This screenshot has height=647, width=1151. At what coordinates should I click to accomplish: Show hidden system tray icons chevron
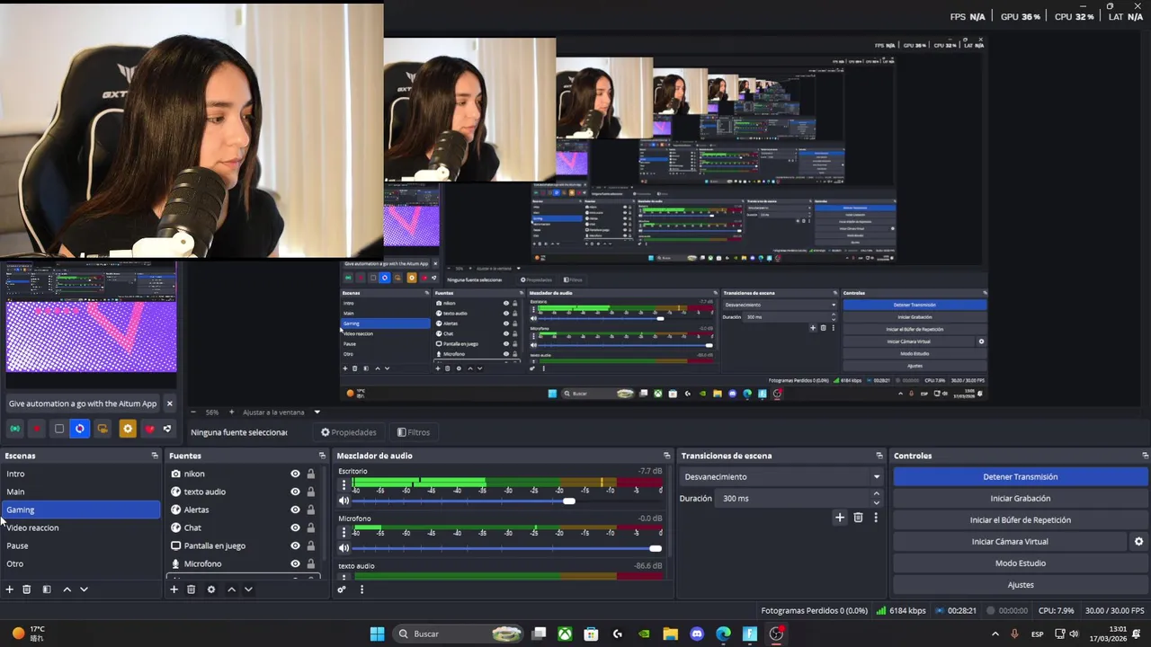(x=995, y=634)
